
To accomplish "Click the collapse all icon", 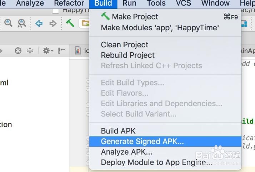I will pyautogui.click(x=30, y=51).
